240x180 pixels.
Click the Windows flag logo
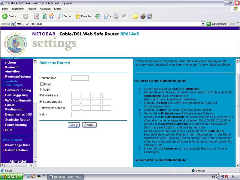click(235, 9)
